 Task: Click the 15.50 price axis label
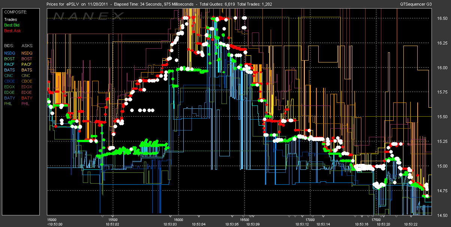[x=442, y=117]
